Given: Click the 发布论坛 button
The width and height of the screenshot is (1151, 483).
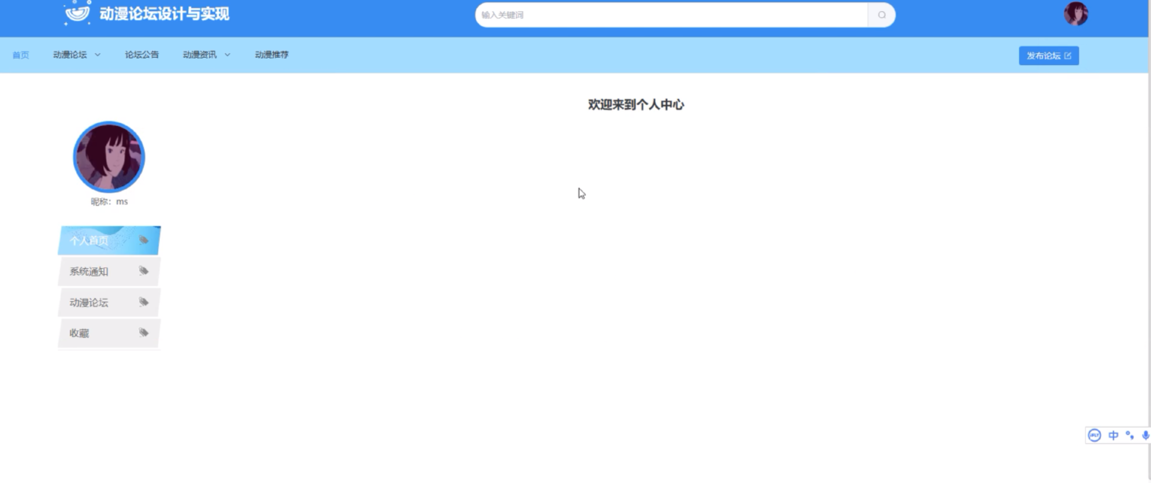Looking at the screenshot, I should click(x=1048, y=56).
